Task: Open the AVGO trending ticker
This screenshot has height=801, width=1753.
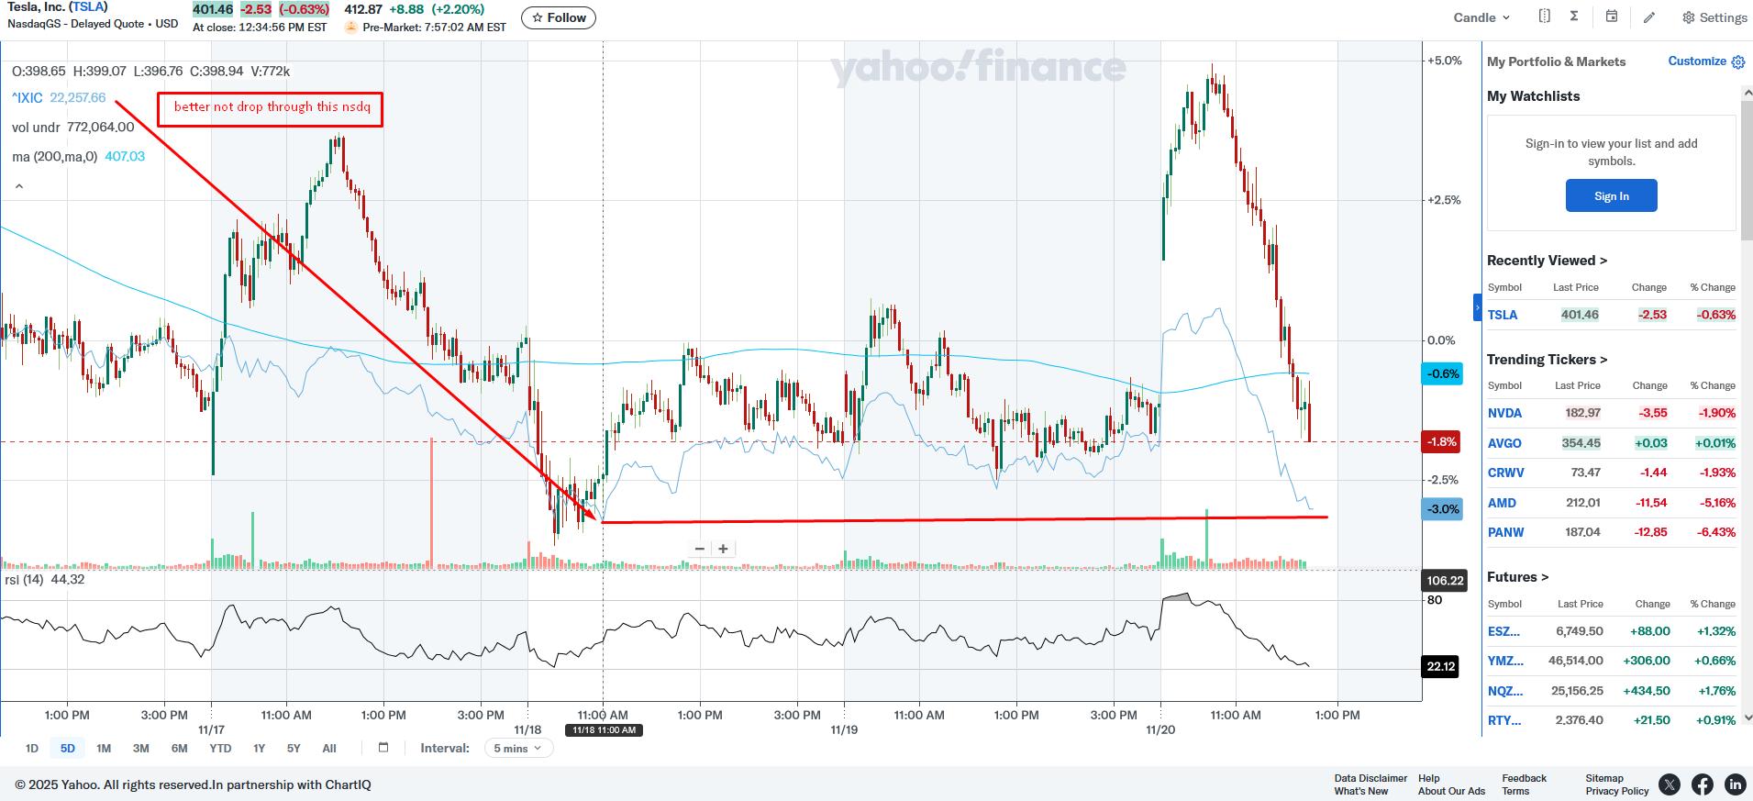Action: click(1504, 443)
